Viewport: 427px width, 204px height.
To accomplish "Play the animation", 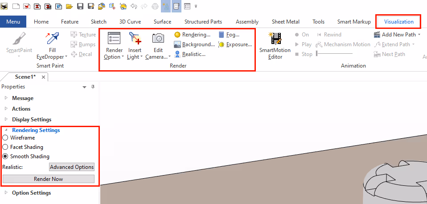I will coord(303,44).
